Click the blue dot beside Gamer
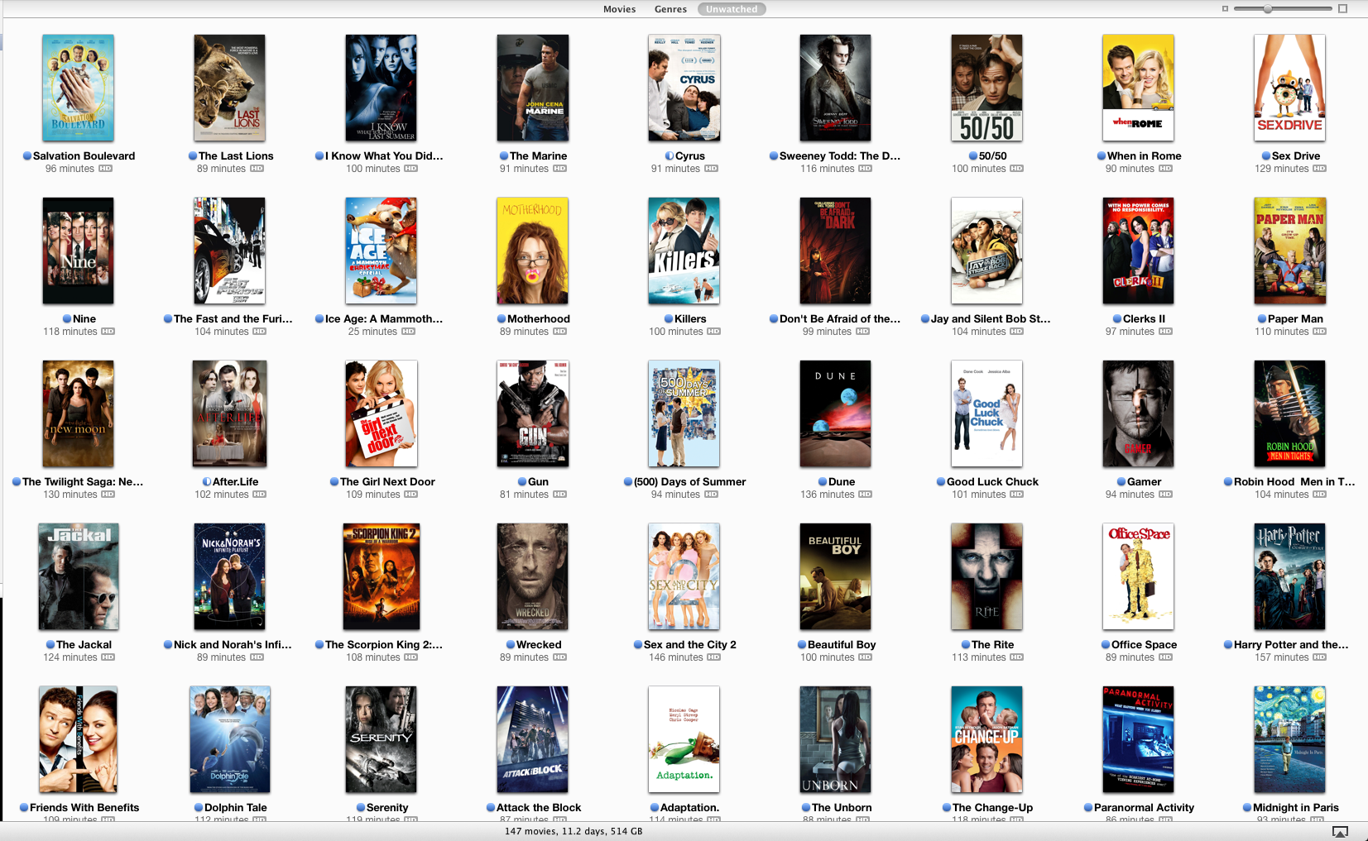The height and width of the screenshot is (841, 1368). [1121, 481]
